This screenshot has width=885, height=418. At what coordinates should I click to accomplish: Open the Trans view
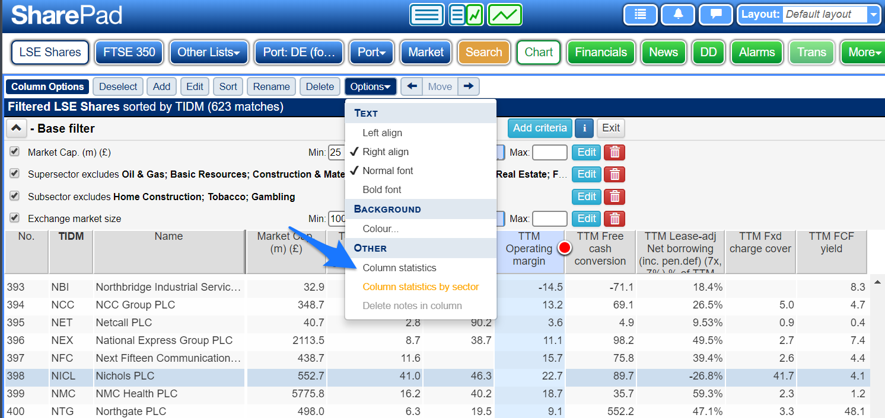click(x=812, y=52)
